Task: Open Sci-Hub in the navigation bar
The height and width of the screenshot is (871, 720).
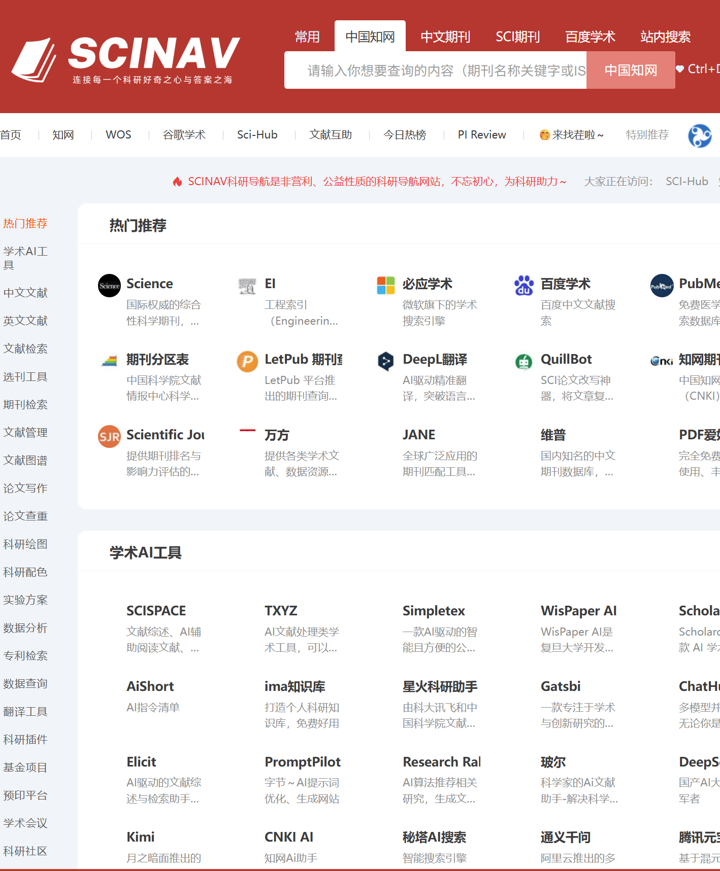Action: 257,135
